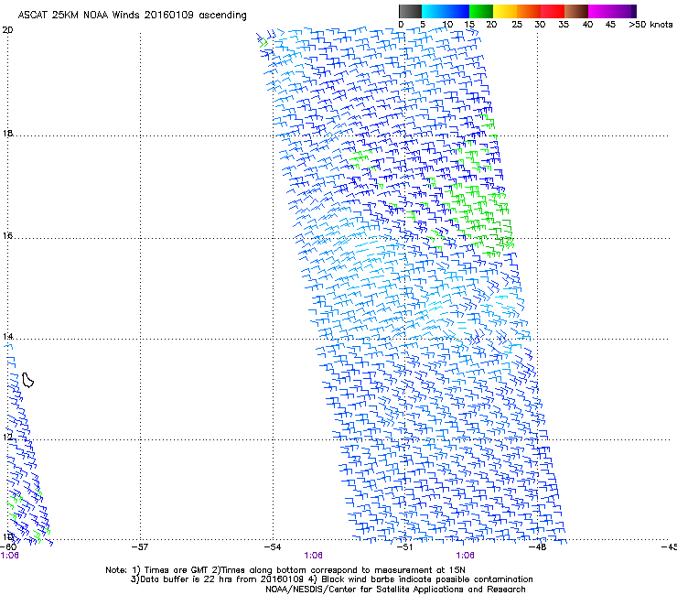Click the brown 35-40 knots color segment
Viewport: 677px width, 595px height.
576,11
